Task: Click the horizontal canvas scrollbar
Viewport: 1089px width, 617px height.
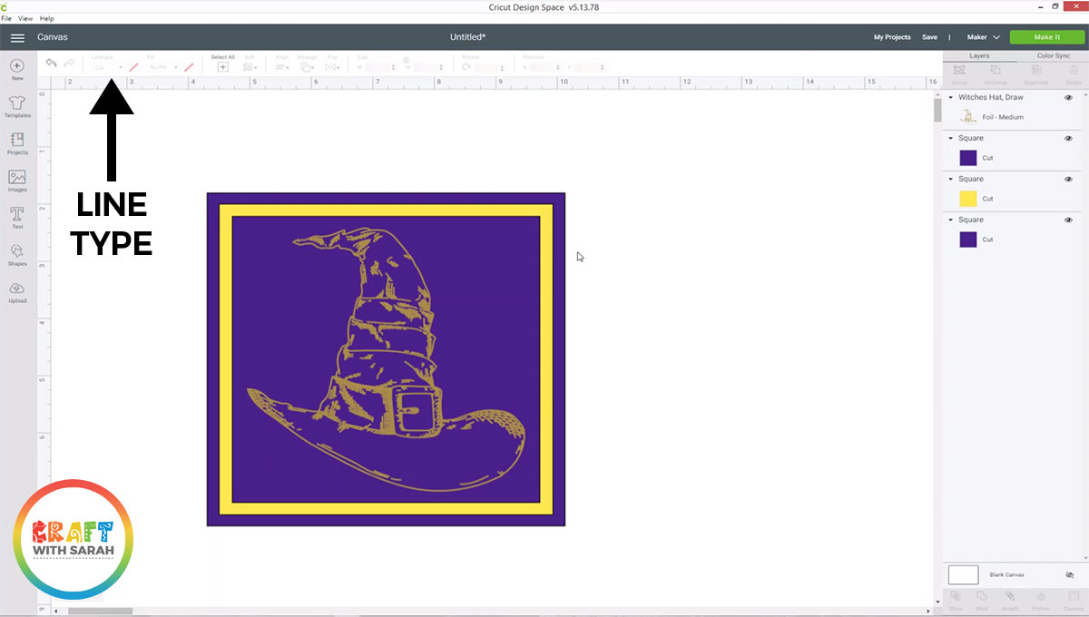Action: (x=100, y=611)
